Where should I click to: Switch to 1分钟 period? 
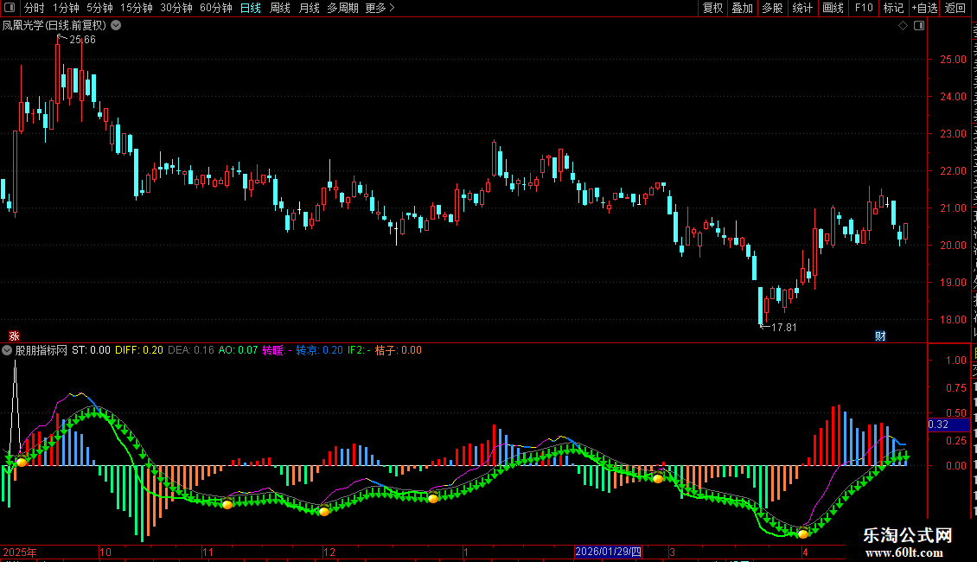click(66, 8)
